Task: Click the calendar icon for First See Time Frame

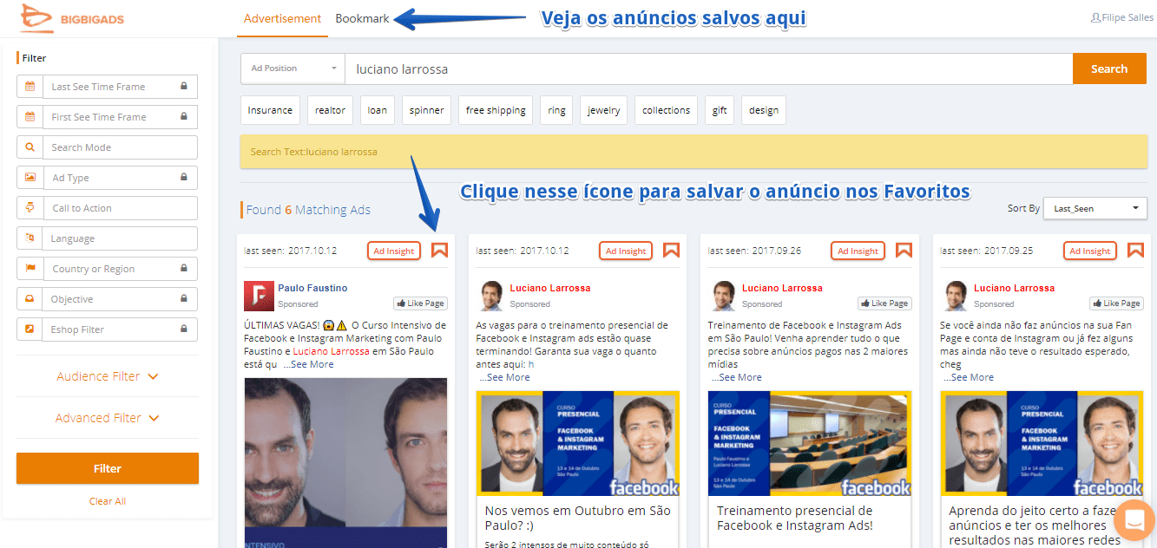Action: [x=30, y=117]
